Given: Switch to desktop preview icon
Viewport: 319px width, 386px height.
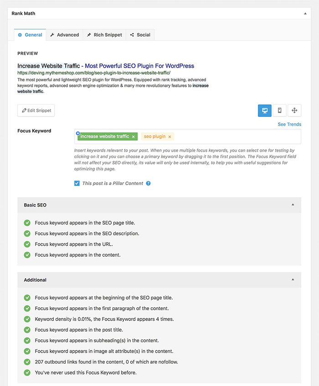Looking at the screenshot, I should point(264,111).
